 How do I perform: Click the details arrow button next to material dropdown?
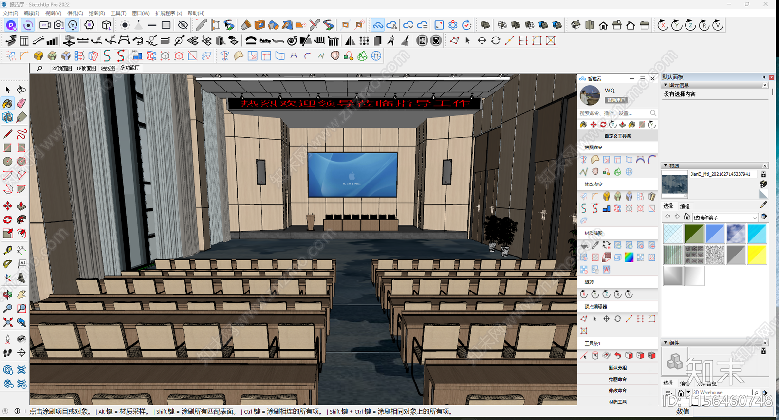click(764, 216)
